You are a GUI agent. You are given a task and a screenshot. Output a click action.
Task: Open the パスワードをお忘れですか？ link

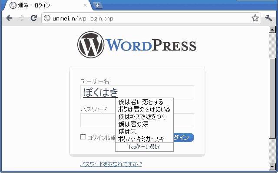pyautogui.click(x=111, y=164)
